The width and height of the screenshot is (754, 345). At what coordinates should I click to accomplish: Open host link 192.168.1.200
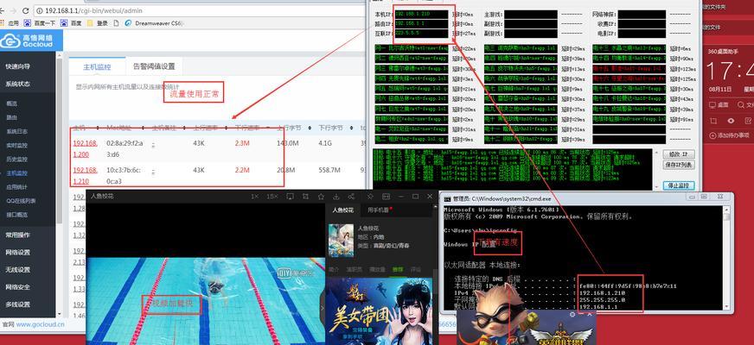tap(85, 148)
